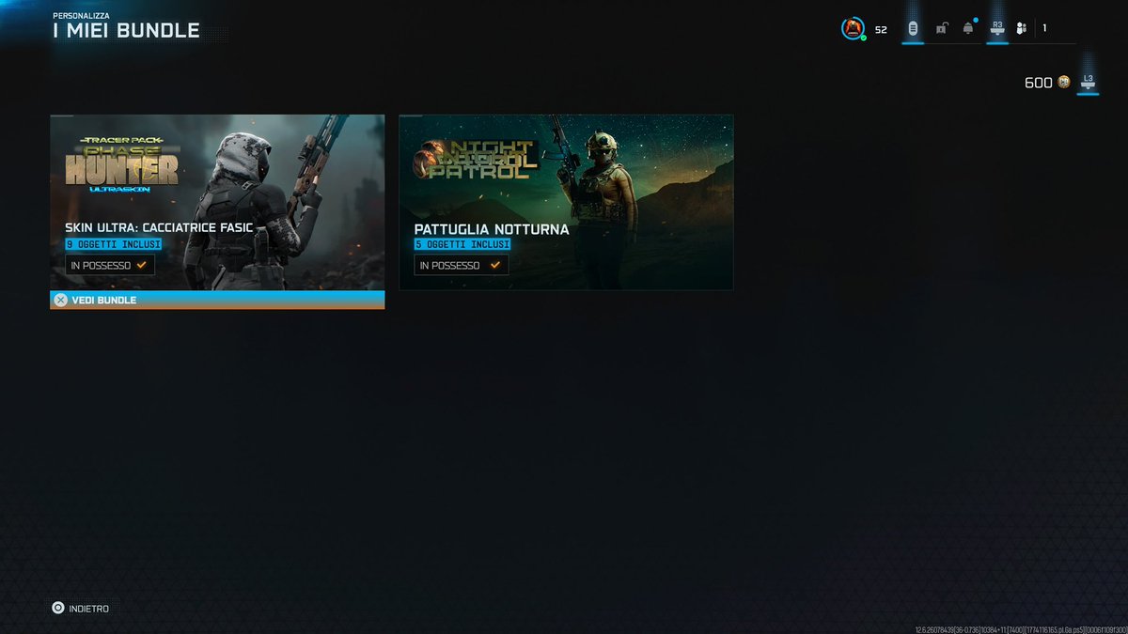
Task: Click the 5 Oggetti Inclusi label
Action: (462, 244)
